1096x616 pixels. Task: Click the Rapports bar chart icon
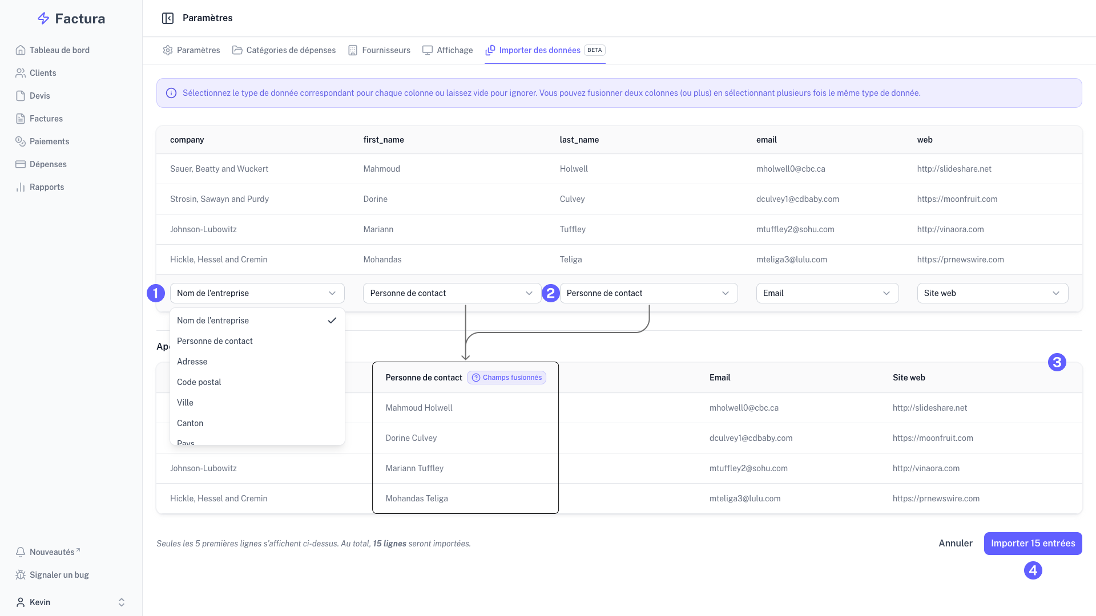click(x=21, y=187)
